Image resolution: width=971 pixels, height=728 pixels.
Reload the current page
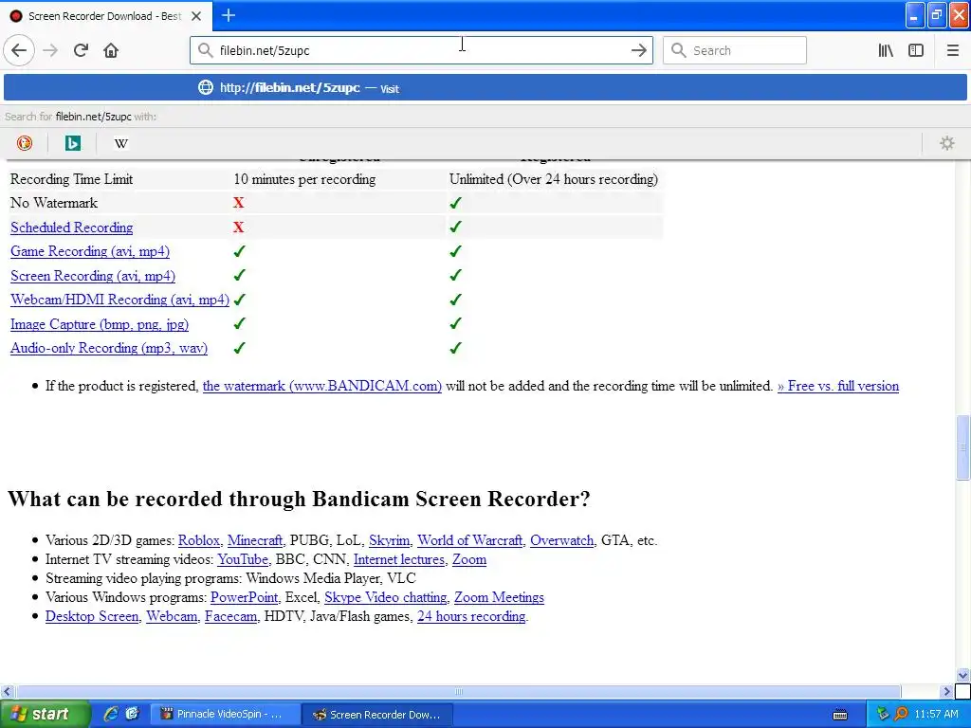82,51
